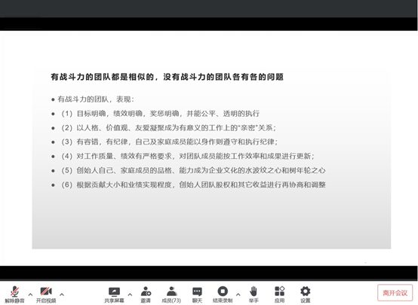
Task: Raise hand (举手)
Action: click(x=254, y=294)
